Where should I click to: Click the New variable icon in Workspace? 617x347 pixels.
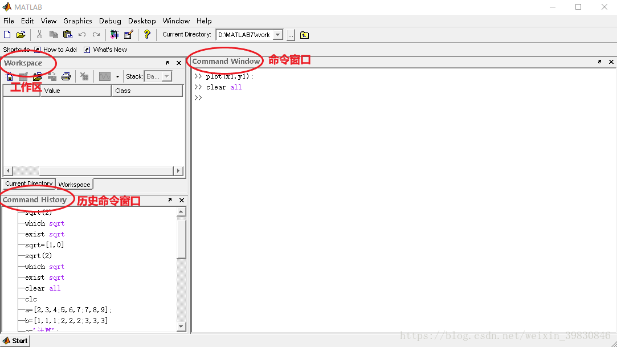[x=9, y=76]
